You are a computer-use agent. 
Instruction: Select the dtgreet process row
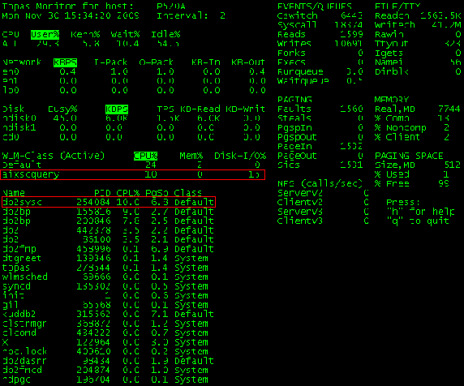(x=105, y=259)
